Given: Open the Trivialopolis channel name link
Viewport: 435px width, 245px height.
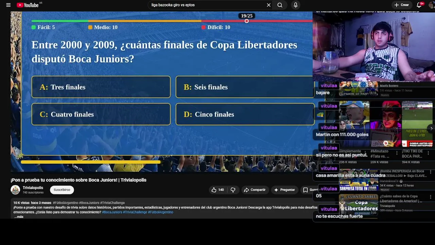Looking at the screenshot, I should (33, 188).
